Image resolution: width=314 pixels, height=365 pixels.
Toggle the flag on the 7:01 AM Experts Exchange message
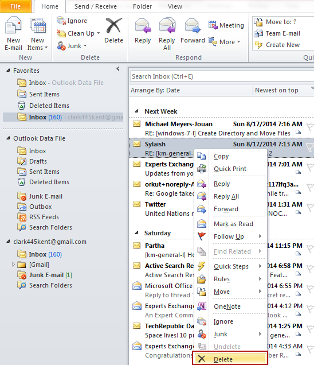click(x=310, y=167)
